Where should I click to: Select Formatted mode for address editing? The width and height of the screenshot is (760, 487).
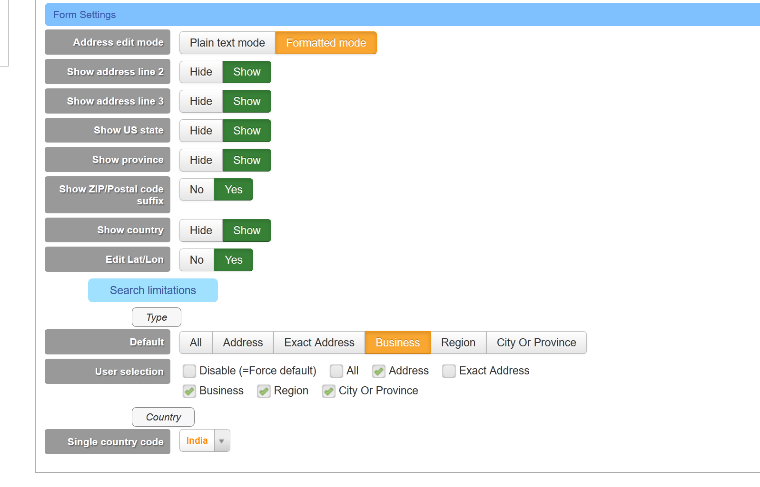[326, 43]
